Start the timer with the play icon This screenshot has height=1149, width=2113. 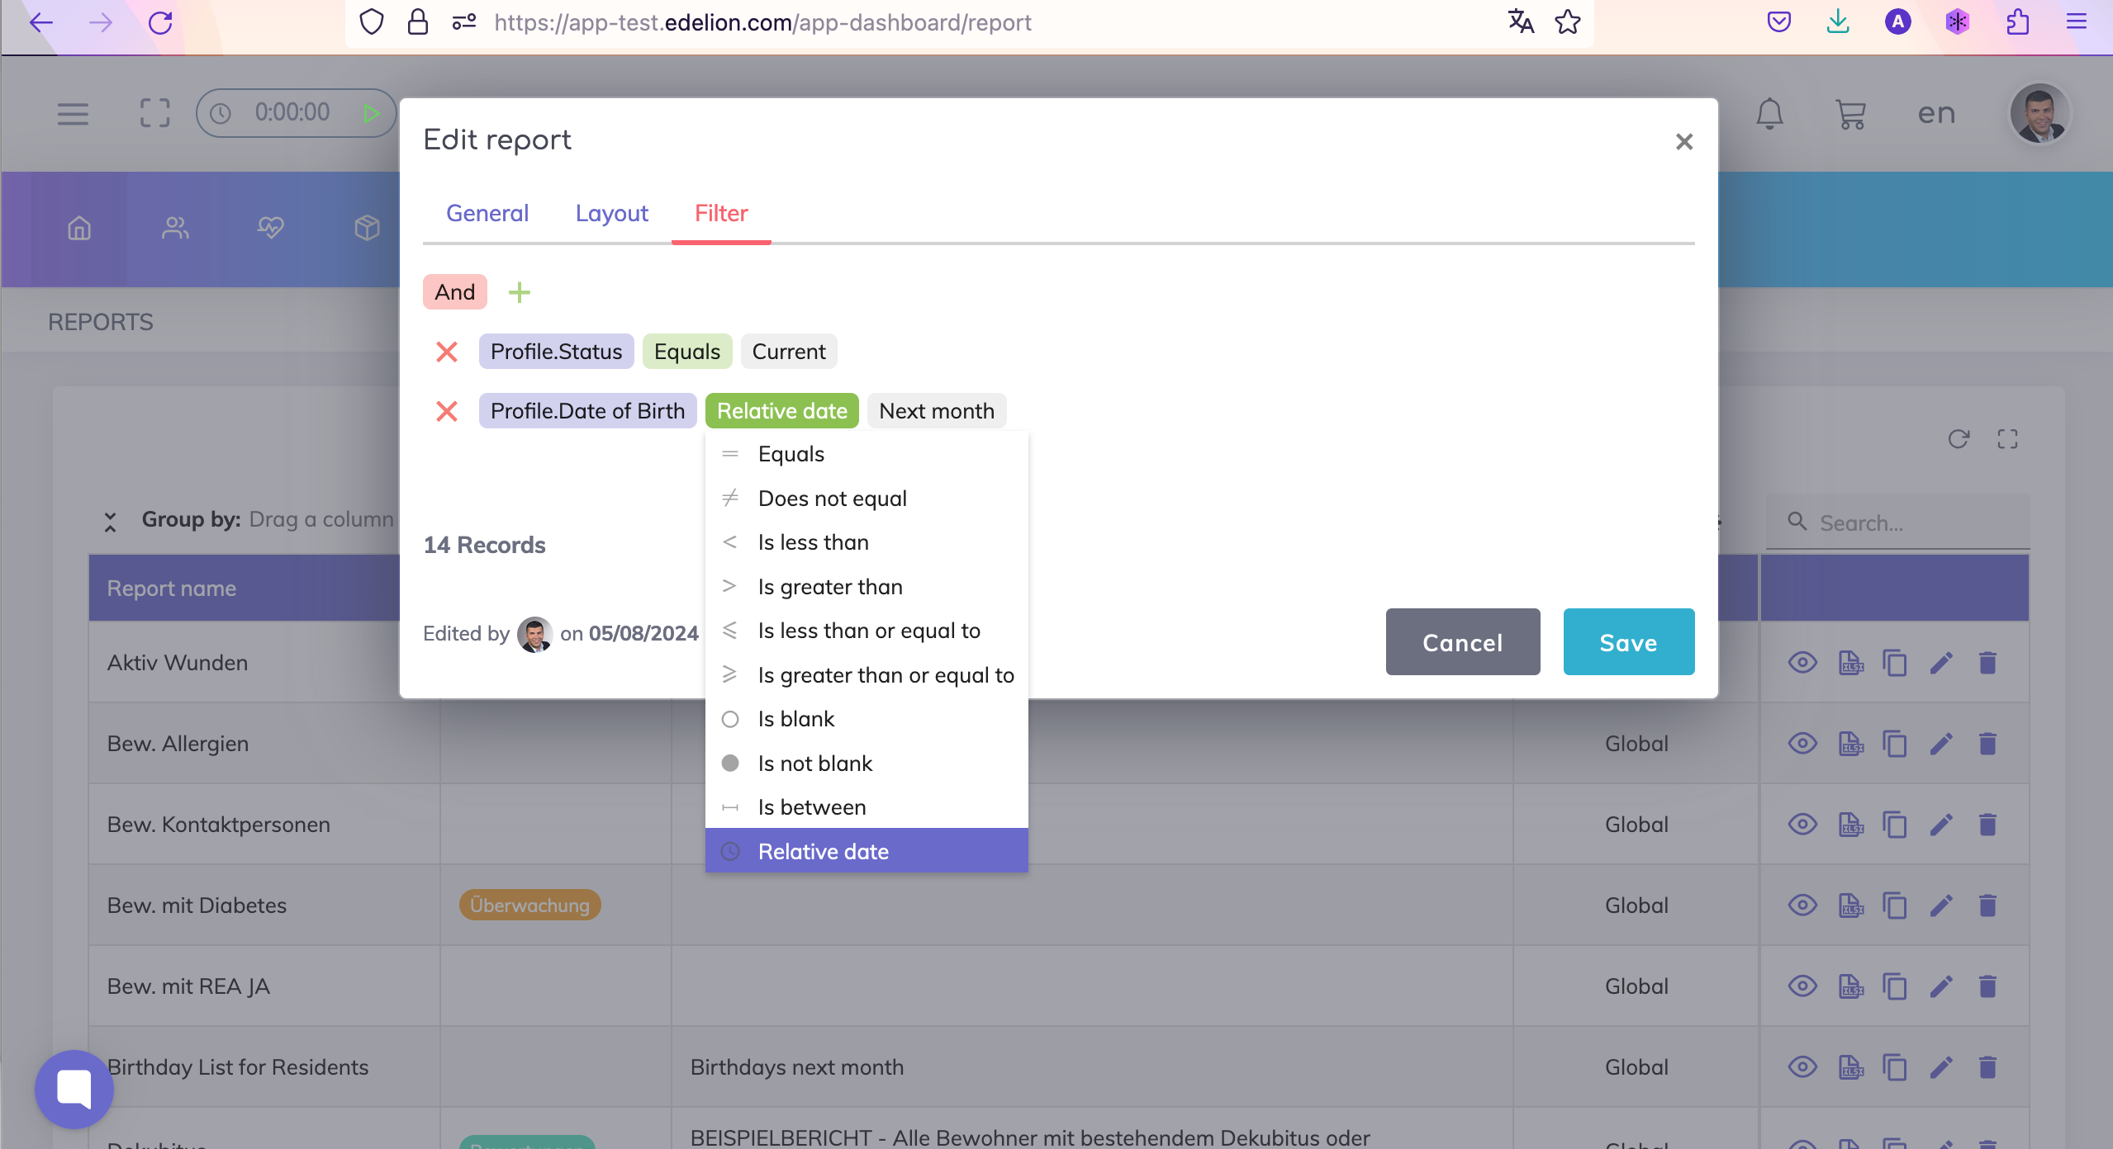point(371,113)
